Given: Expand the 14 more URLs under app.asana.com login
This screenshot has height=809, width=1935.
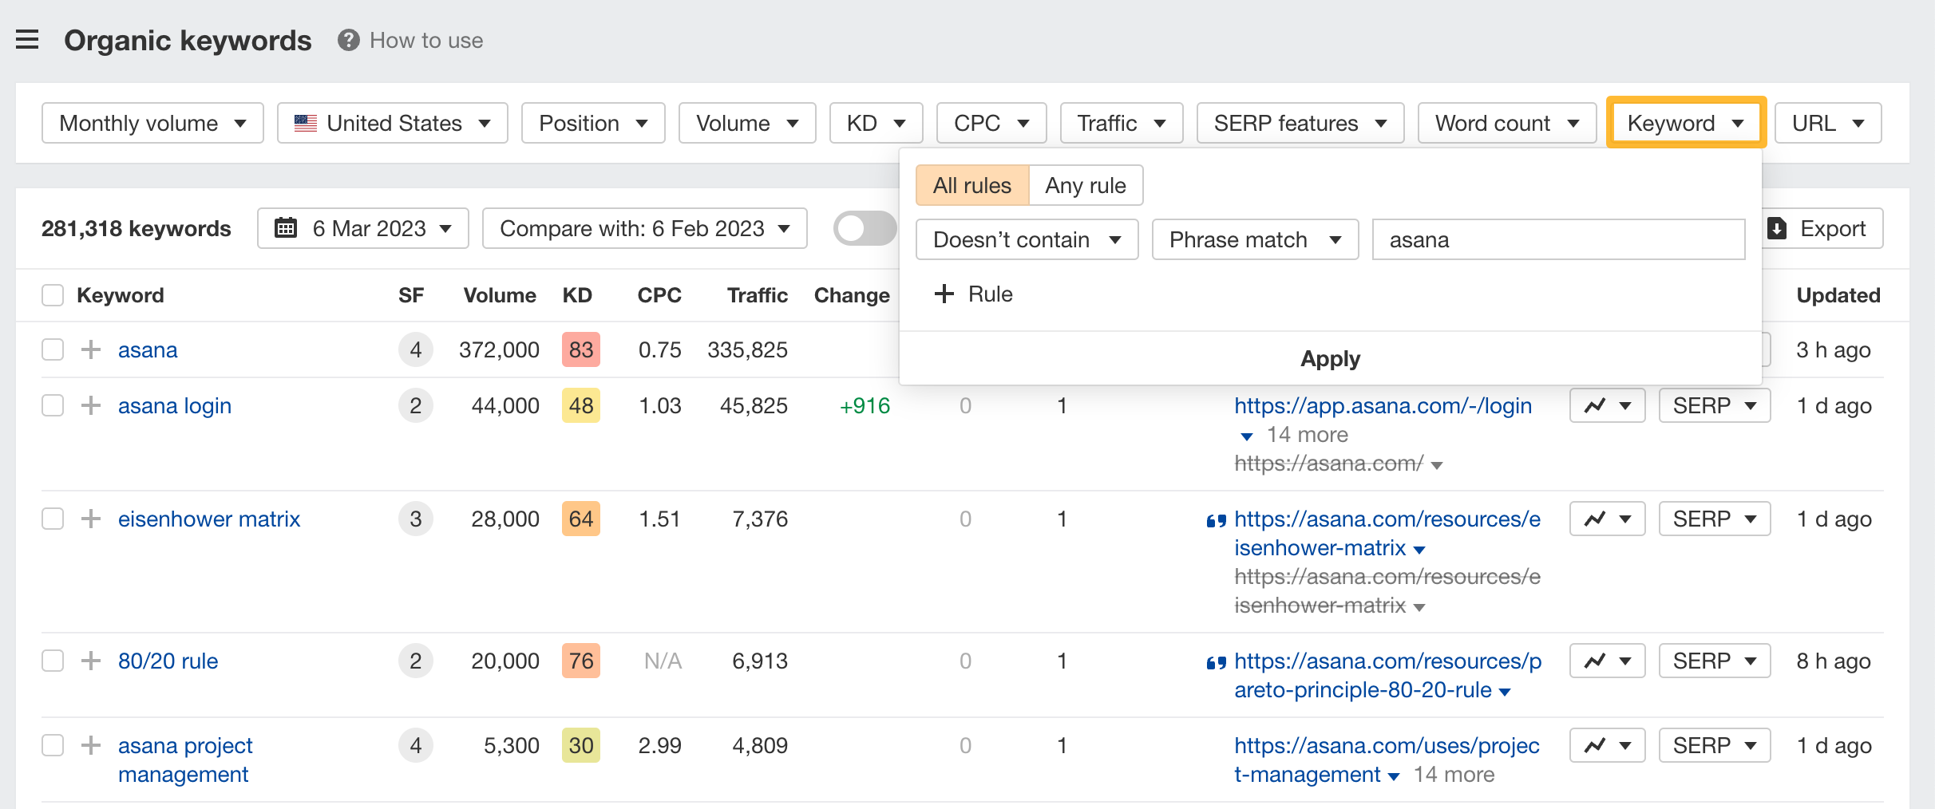Looking at the screenshot, I should (1294, 435).
